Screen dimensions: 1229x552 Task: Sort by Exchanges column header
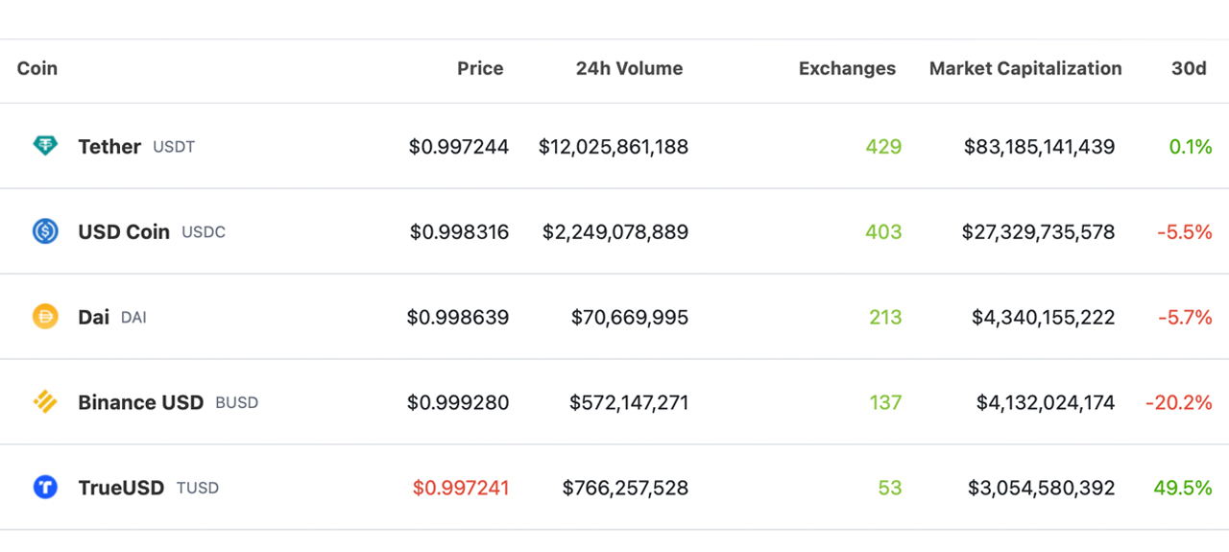(847, 68)
